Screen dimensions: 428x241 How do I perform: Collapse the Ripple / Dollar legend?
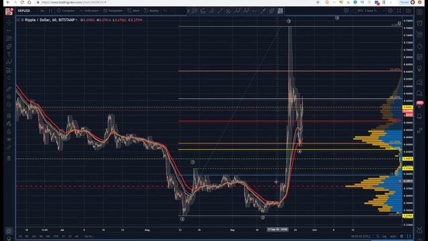[19, 20]
